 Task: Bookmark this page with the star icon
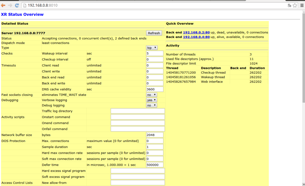point(294,5)
